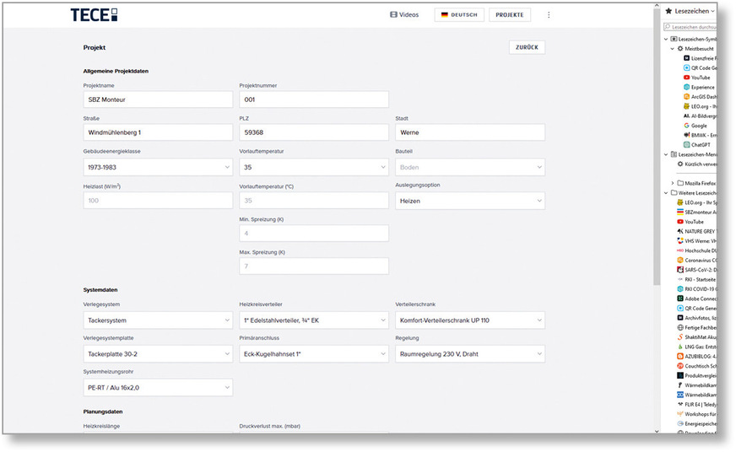Click the DEUTSCH language button

point(459,15)
